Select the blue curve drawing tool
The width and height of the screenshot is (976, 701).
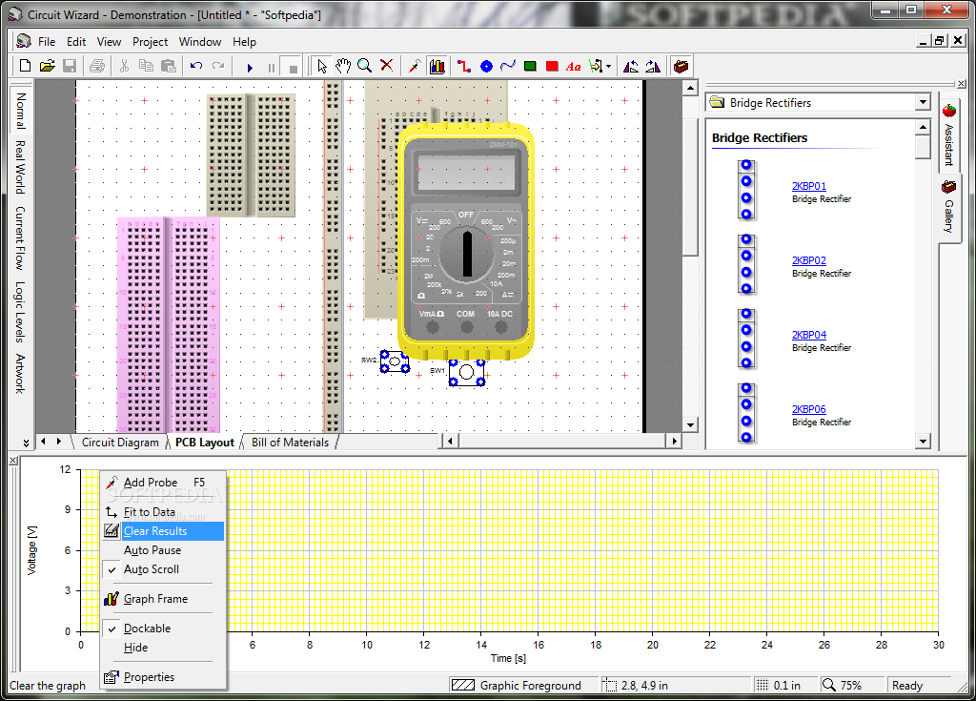pyautogui.click(x=508, y=66)
